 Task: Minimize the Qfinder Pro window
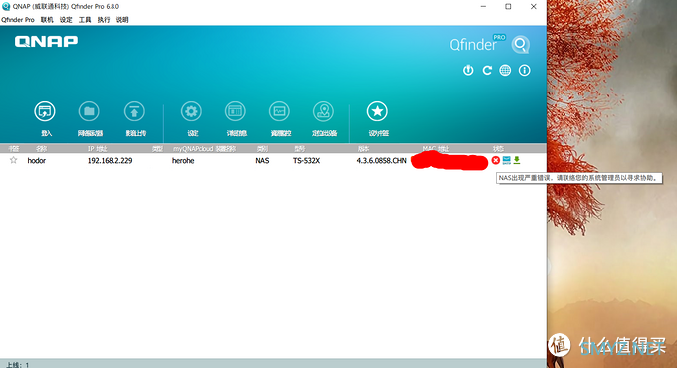point(483,7)
